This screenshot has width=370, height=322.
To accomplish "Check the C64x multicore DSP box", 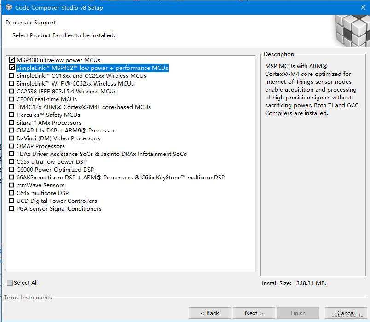I will tap(12, 193).
